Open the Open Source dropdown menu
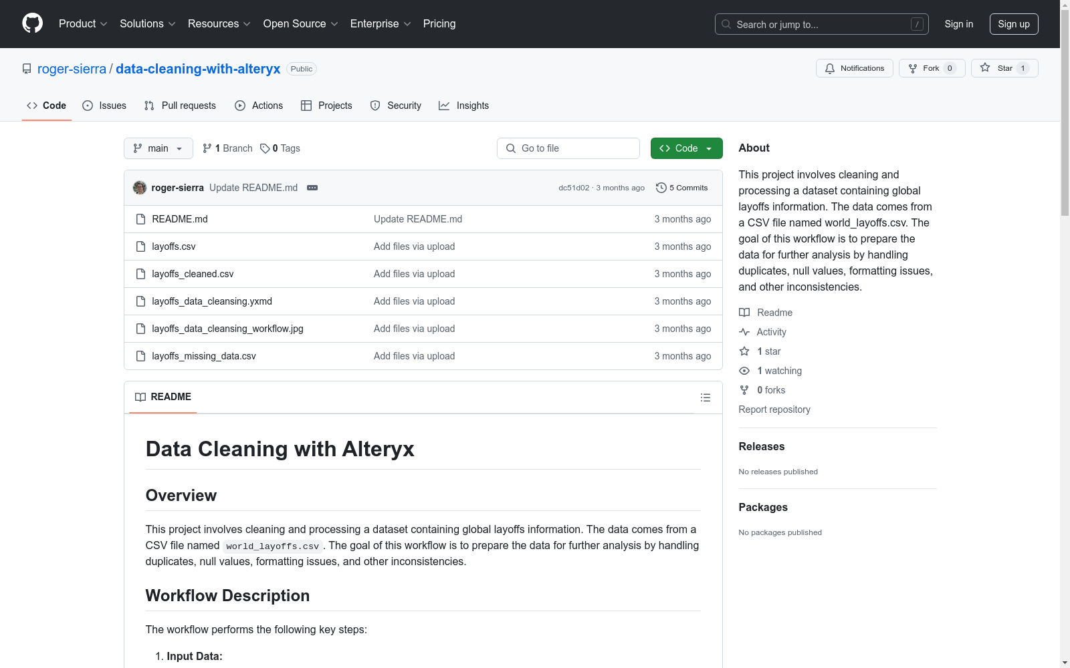Image resolution: width=1070 pixels, height=668 pixels. [301, 23]
